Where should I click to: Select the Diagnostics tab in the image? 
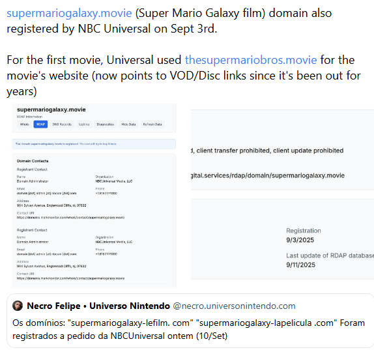(105, 124)
